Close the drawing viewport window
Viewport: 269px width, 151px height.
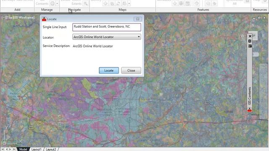click(264, 18)
